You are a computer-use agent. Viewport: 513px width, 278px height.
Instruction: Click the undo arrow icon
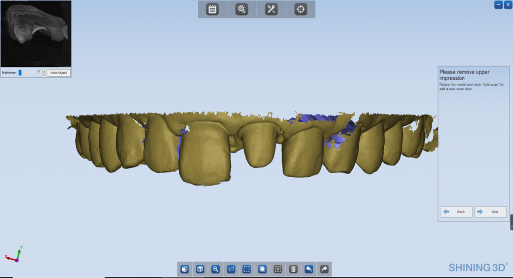point(309,269)
